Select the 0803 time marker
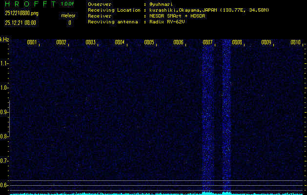The height and width of the screenshot is (195, 307). (90, 42)
